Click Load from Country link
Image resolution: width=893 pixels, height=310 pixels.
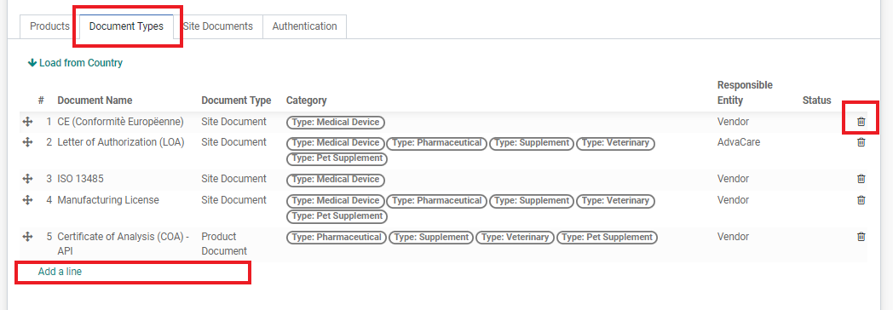(75, 62)
